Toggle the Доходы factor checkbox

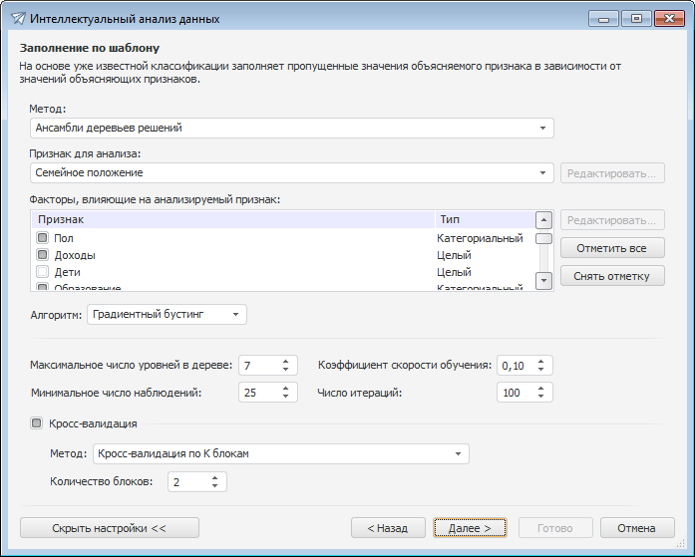tap(43, 255)
